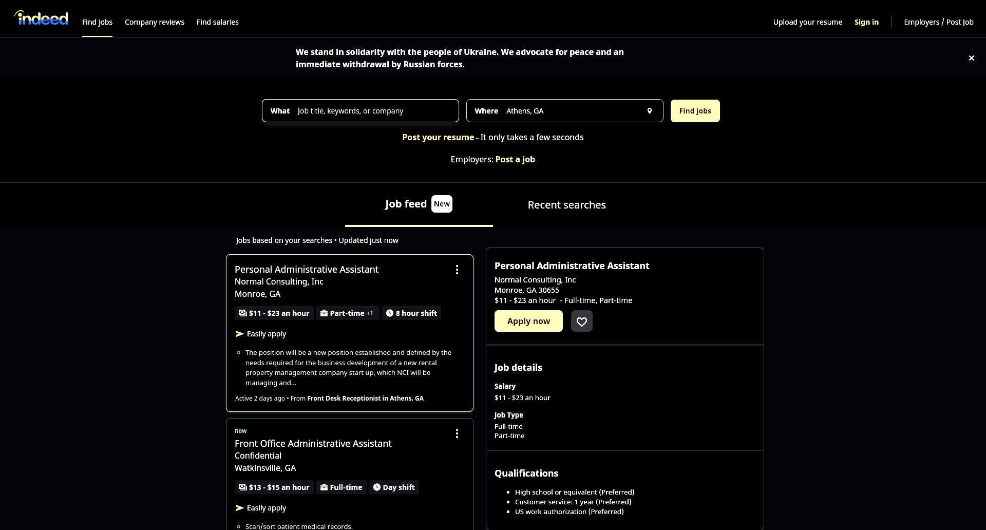Click the Apply now button
986x530 pixels.
[x=528, y=321]
